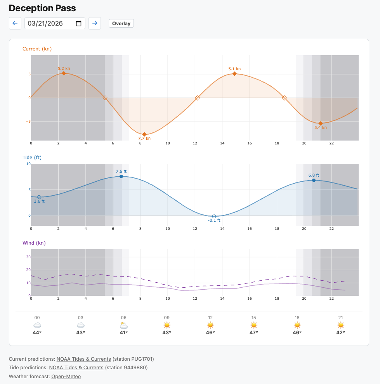This screenshot has width=380, height=384.
Task: Toggle the Current (kn) series label
Action: 38,49
